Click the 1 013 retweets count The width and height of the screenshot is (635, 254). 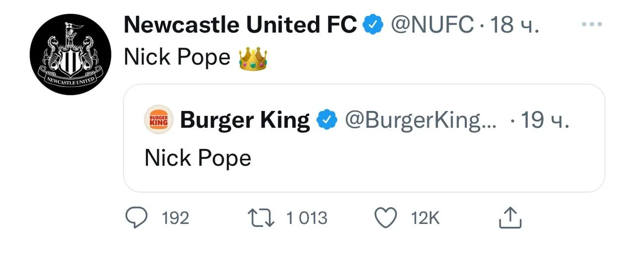307,218
